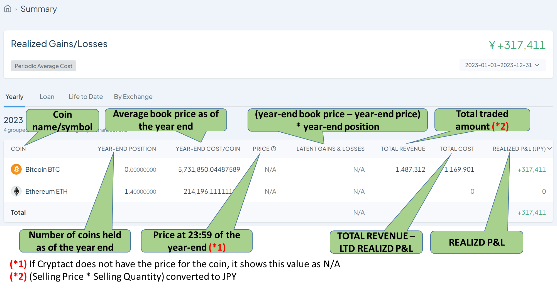Sort by REALIZED P&L (JPY) chevron
Image resolution: width=557 pixels, height=289 pixels.
[x=549, y=149]
